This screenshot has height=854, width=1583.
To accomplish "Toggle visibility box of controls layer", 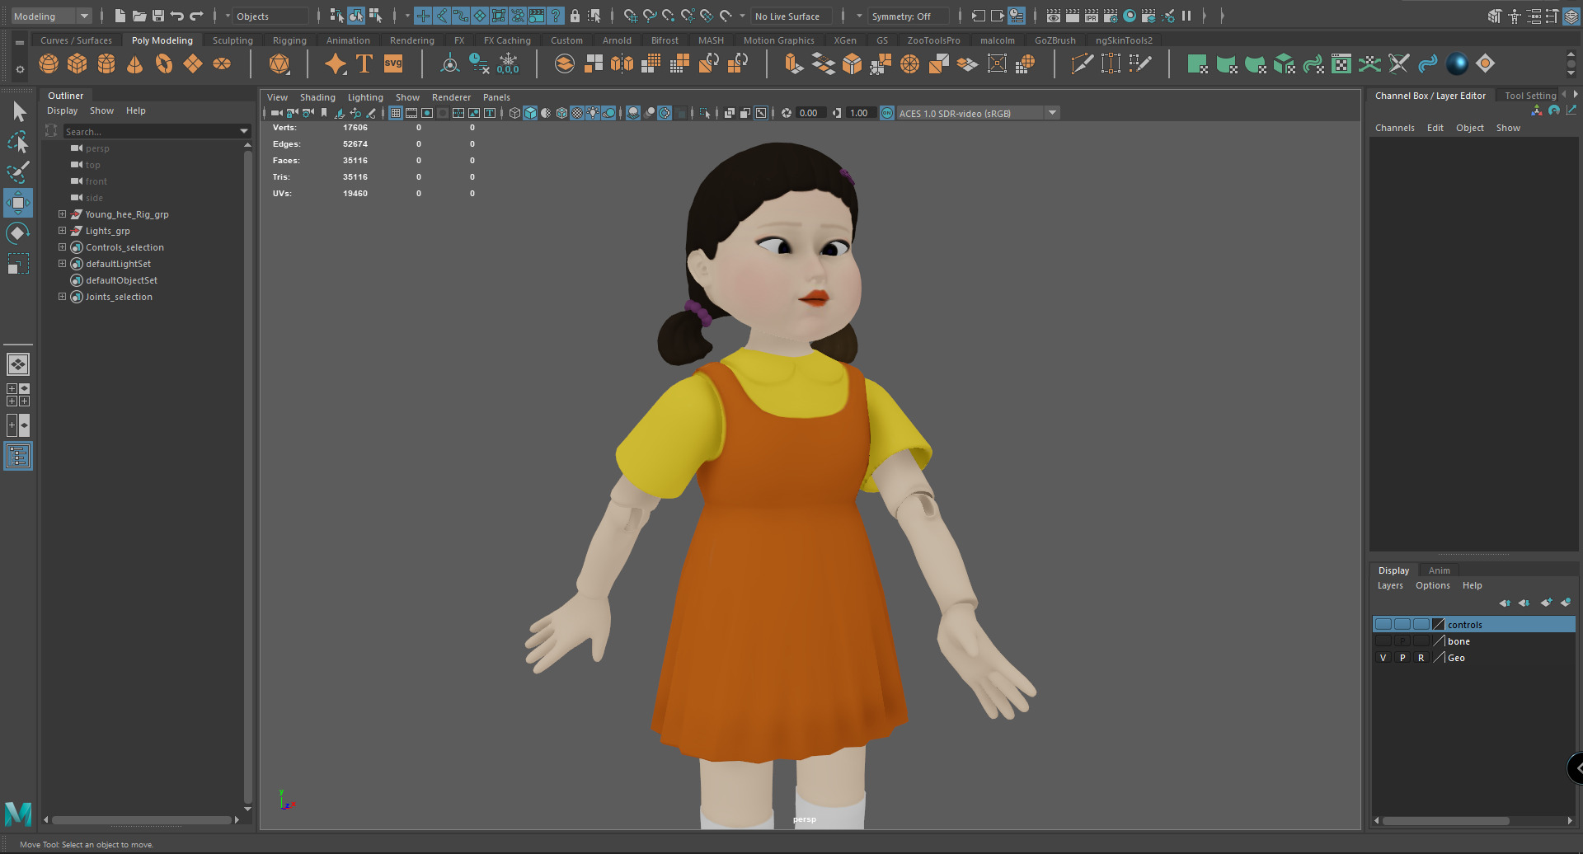I will click(x=1383, y=625).
